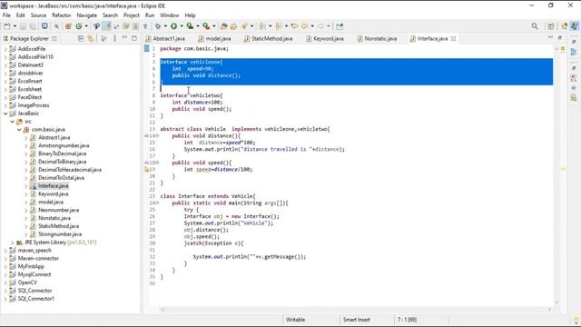Click the Quick Access magnifier icon
This screenshot has height=327, width=581.
(535, 26)
